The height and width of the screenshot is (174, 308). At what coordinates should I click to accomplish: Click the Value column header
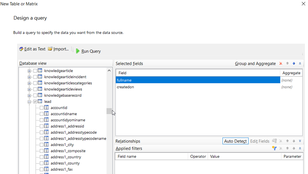coord(245,156)
